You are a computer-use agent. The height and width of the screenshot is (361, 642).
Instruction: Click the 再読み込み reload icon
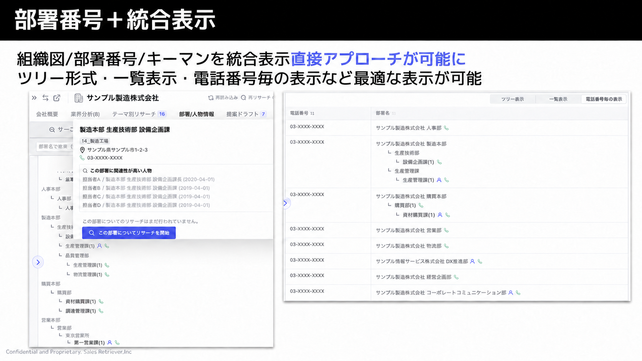tap(211, 98)
